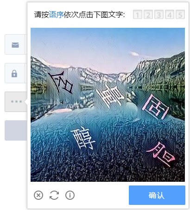Select the white character at image center
Screen dimensions: 190x210
[111, 96]
